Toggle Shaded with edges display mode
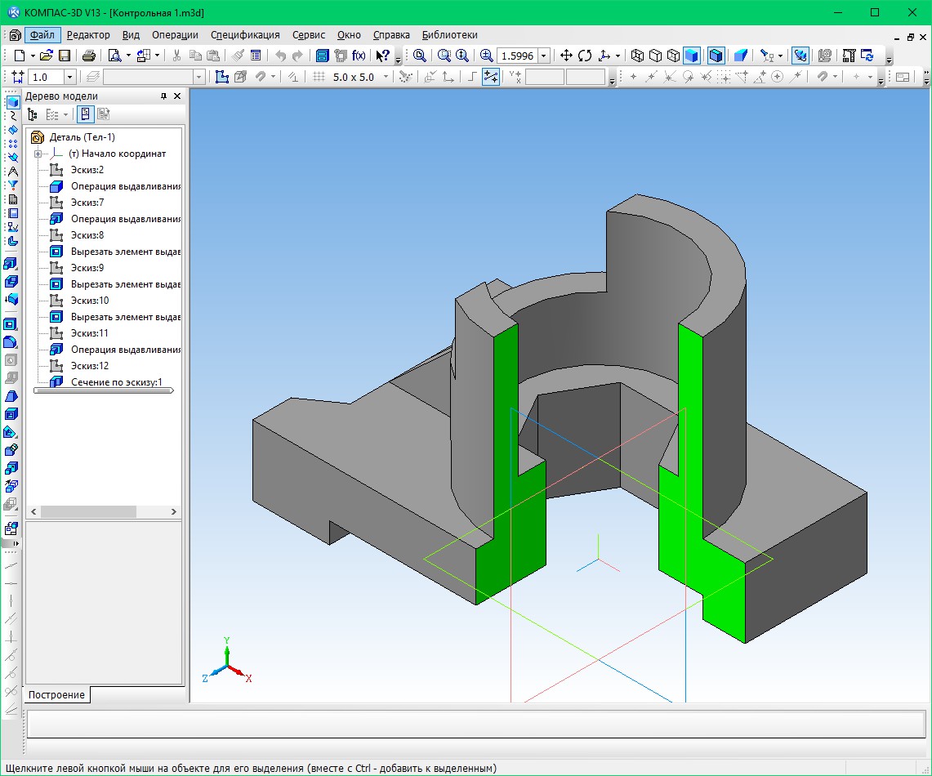This screenshot has width=932, height=776. [716, 56]
